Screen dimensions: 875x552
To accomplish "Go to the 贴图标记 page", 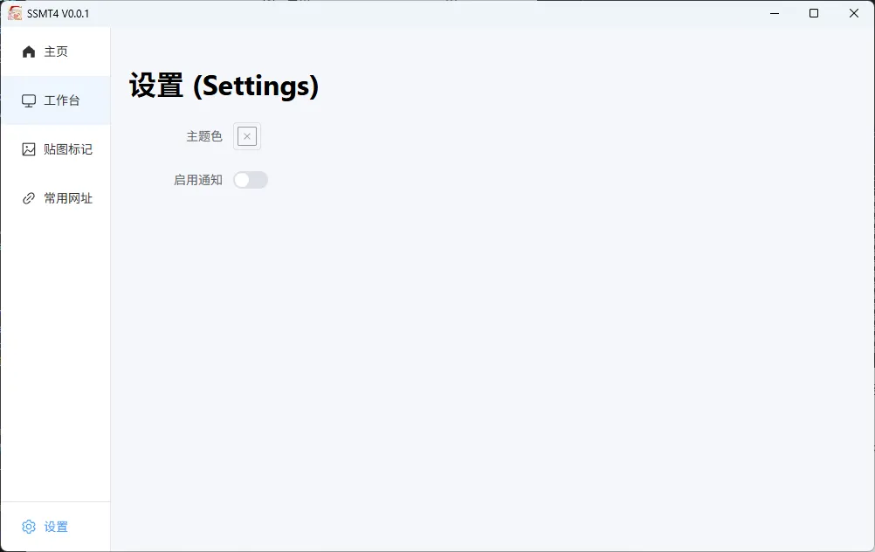I will click(x=68, y=149).
